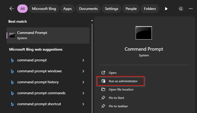Click the Open external-link icon
197x113 pixels.
click(103, 73)
